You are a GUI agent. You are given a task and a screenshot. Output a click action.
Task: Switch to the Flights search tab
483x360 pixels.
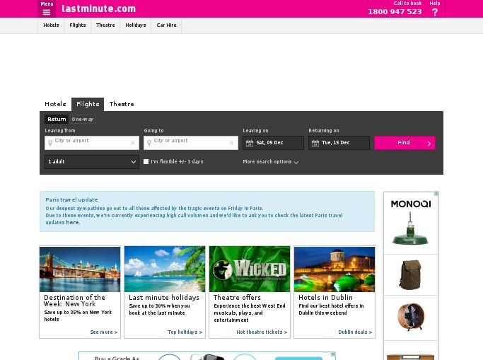pos(88,104)
